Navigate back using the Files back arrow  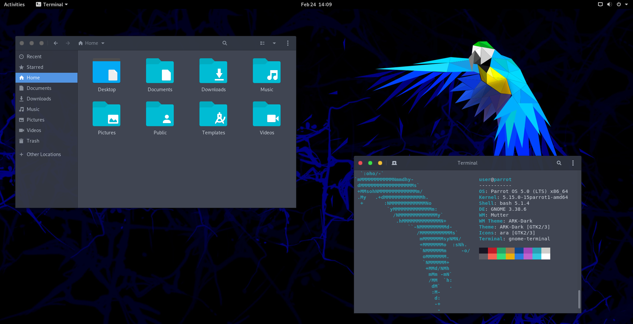(56, 43)
